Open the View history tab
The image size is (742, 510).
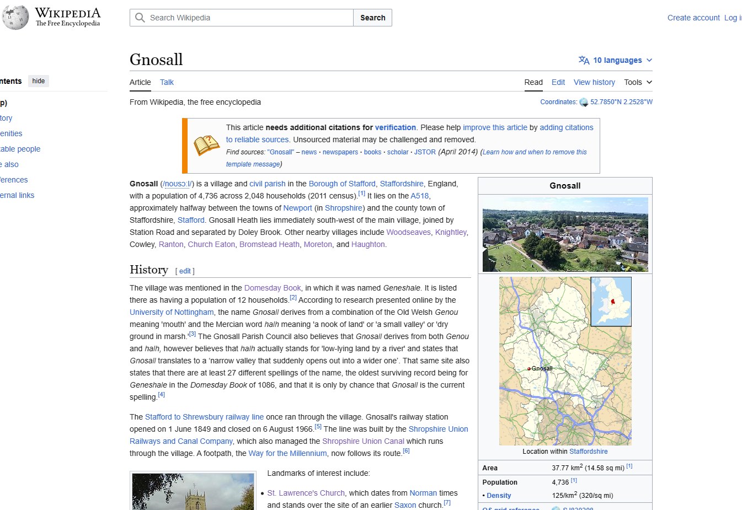click(x=594, y=82)
